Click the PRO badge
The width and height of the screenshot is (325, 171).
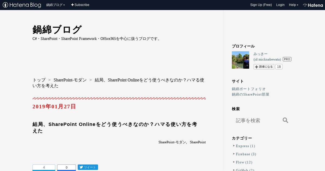(287, 59)
